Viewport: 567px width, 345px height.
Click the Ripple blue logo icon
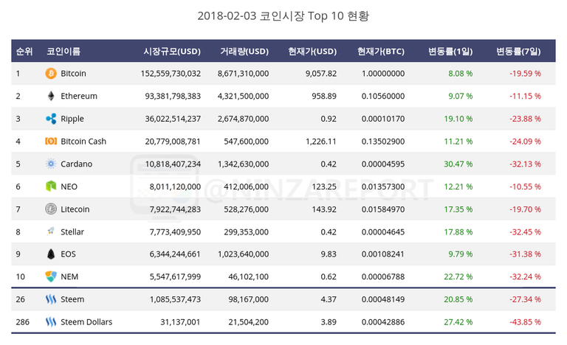click(x=51, y=119)
